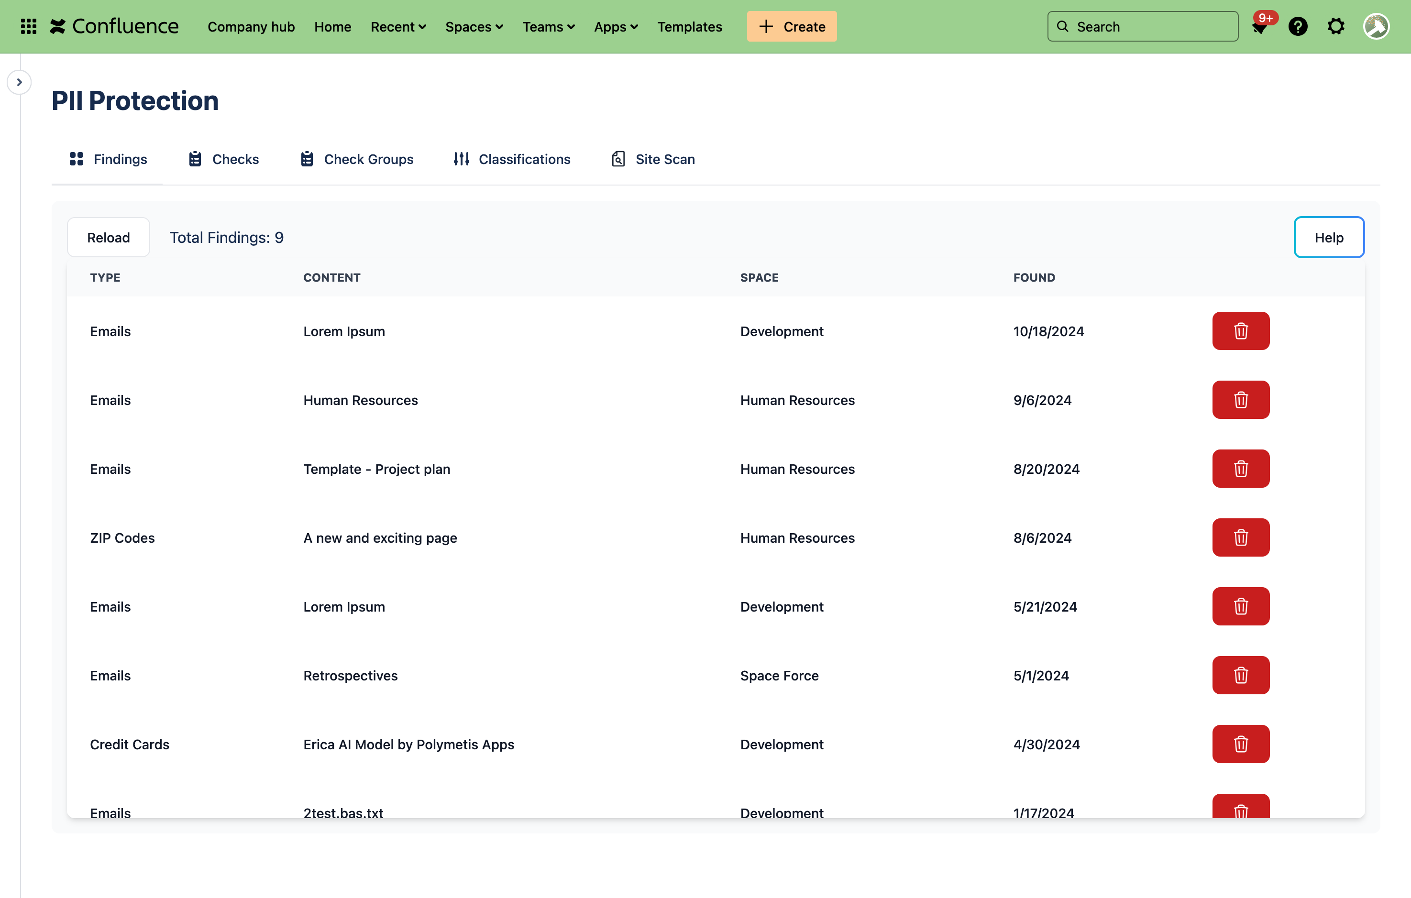Select the Retrospectives content cell
This screenshot has width=1411, height=898.
pyautogui.click(x=350, y=675)
